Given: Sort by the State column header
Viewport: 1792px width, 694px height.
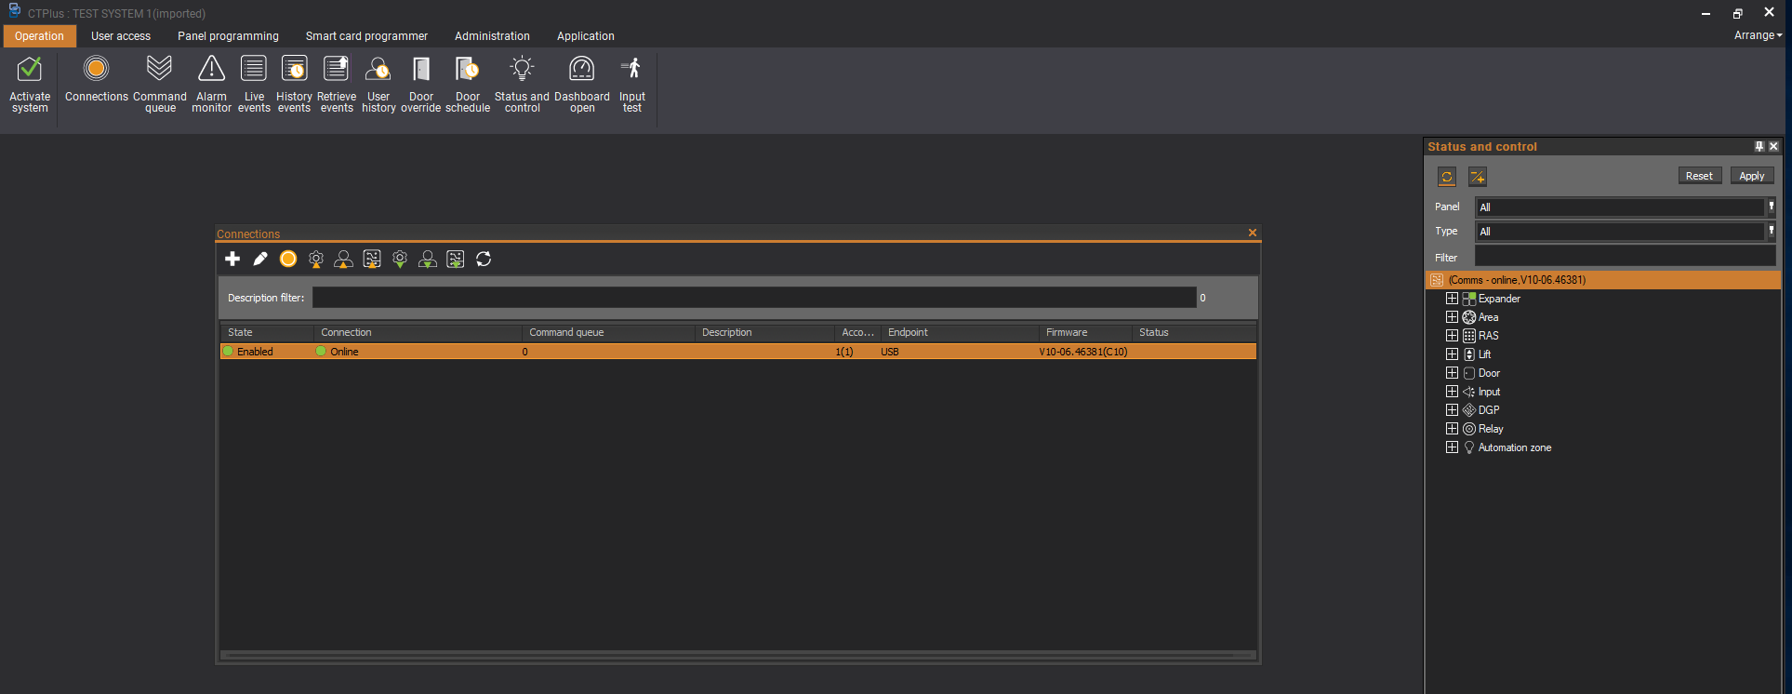Looking at the screenshot, I should coord(268,332).
